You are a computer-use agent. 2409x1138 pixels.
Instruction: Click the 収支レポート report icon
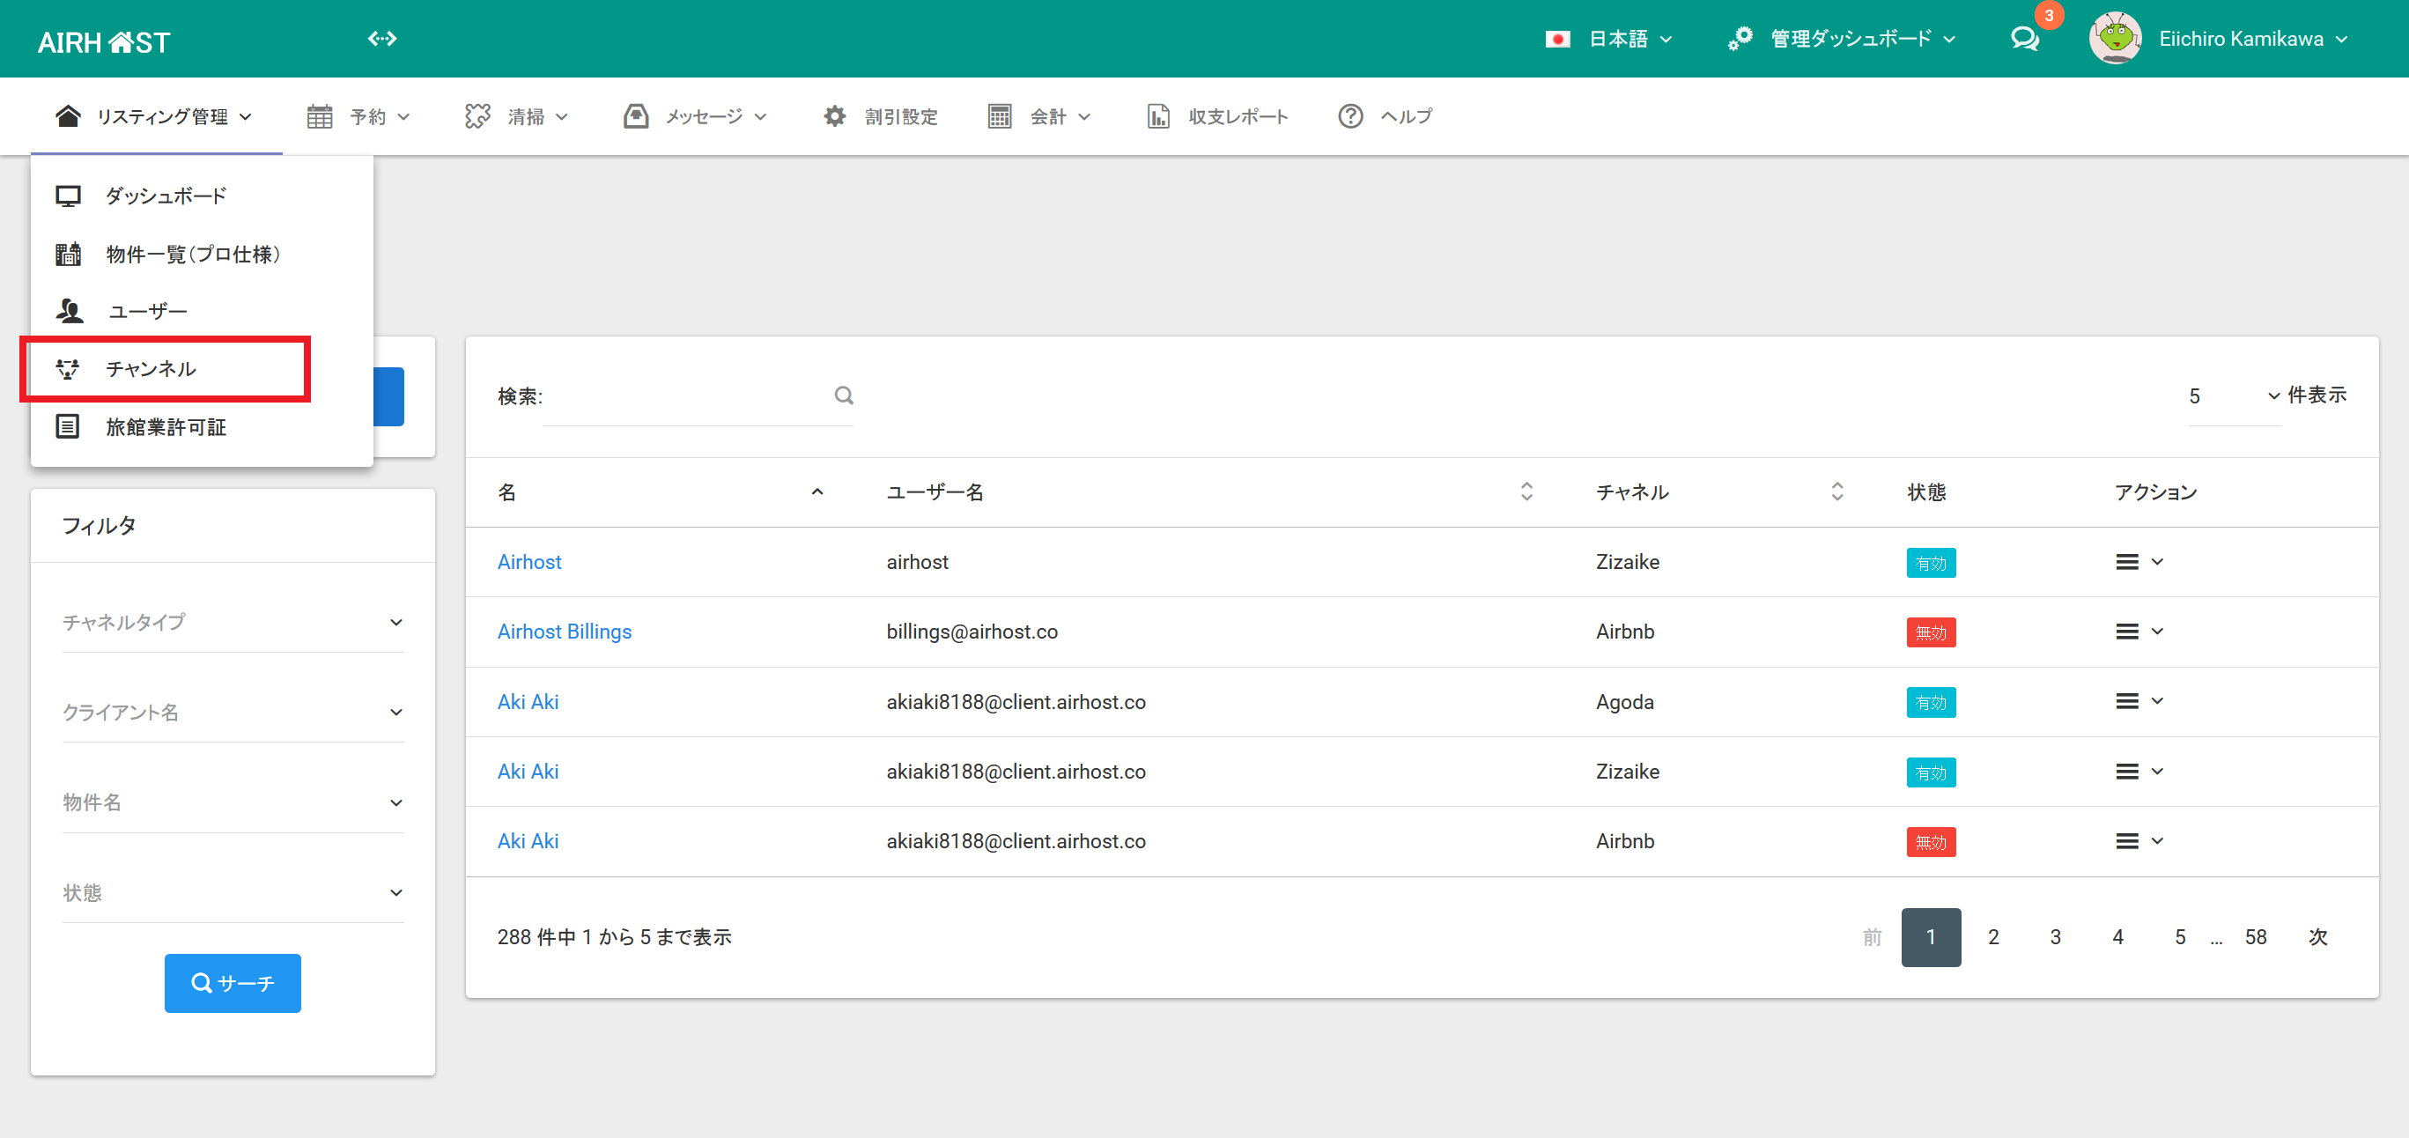click(1157, 116)
